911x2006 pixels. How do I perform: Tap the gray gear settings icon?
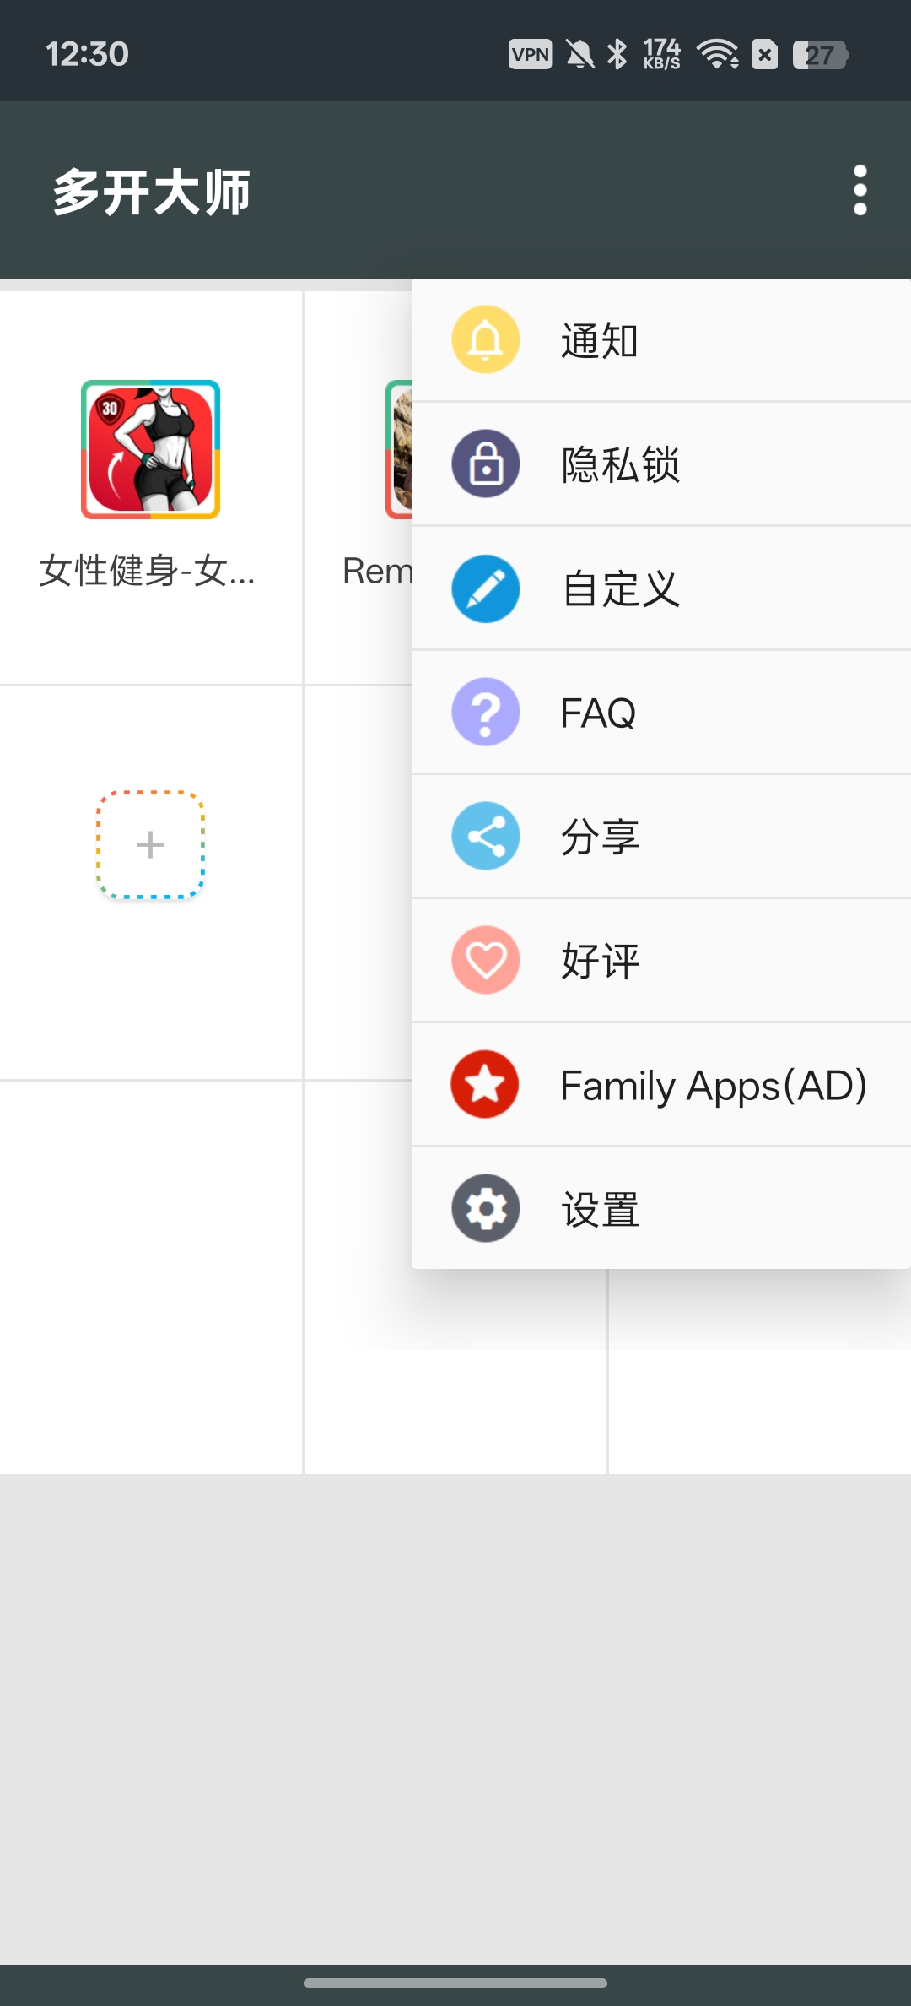point(486,1208)
